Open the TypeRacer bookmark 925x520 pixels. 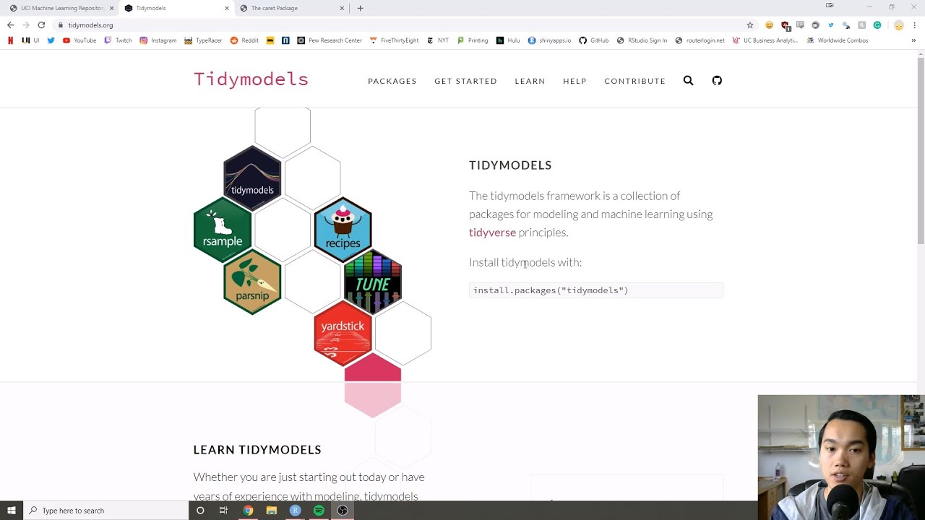[x=203, y=40]
